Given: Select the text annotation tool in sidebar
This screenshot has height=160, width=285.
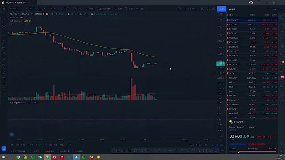Looking at the screenshot, I should coord(4,36).
